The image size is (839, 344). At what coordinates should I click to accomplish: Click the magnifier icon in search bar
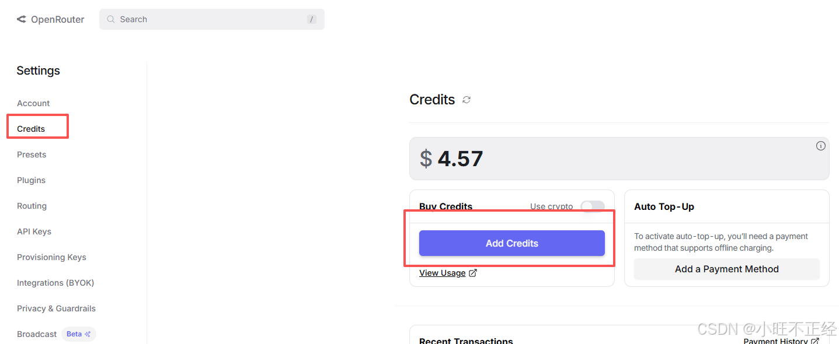coord(111,19)
